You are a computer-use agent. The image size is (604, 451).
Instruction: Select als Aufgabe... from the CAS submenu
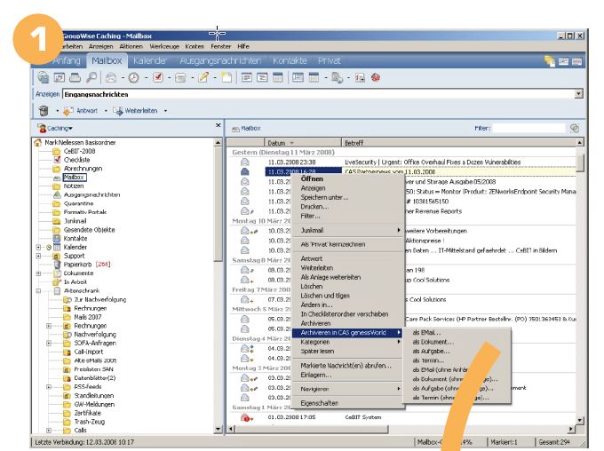tap(431, 352)
